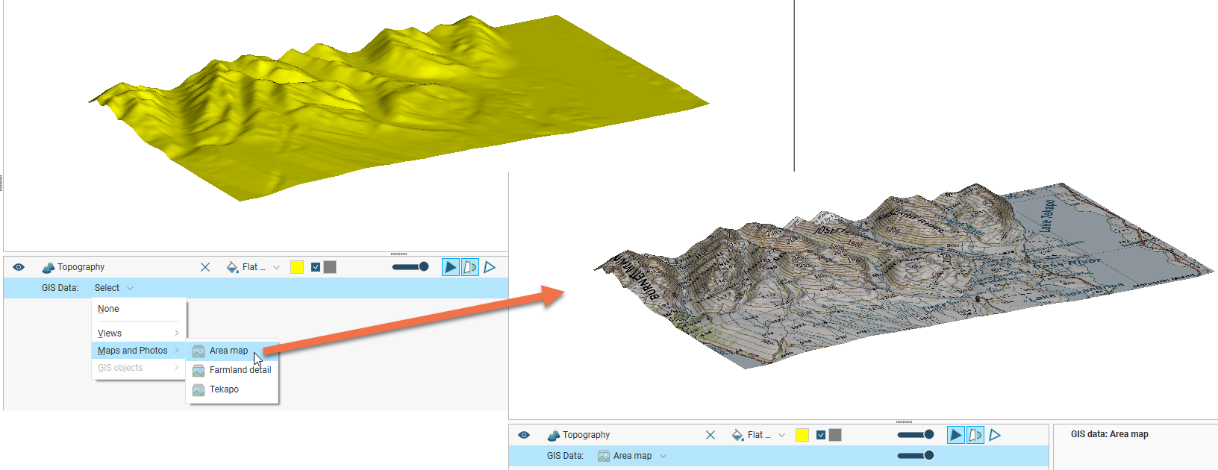This screenshot has width=1218, height=470.
Task: Select Farmland detail from the submenu
Action: (x=232, y=370)
